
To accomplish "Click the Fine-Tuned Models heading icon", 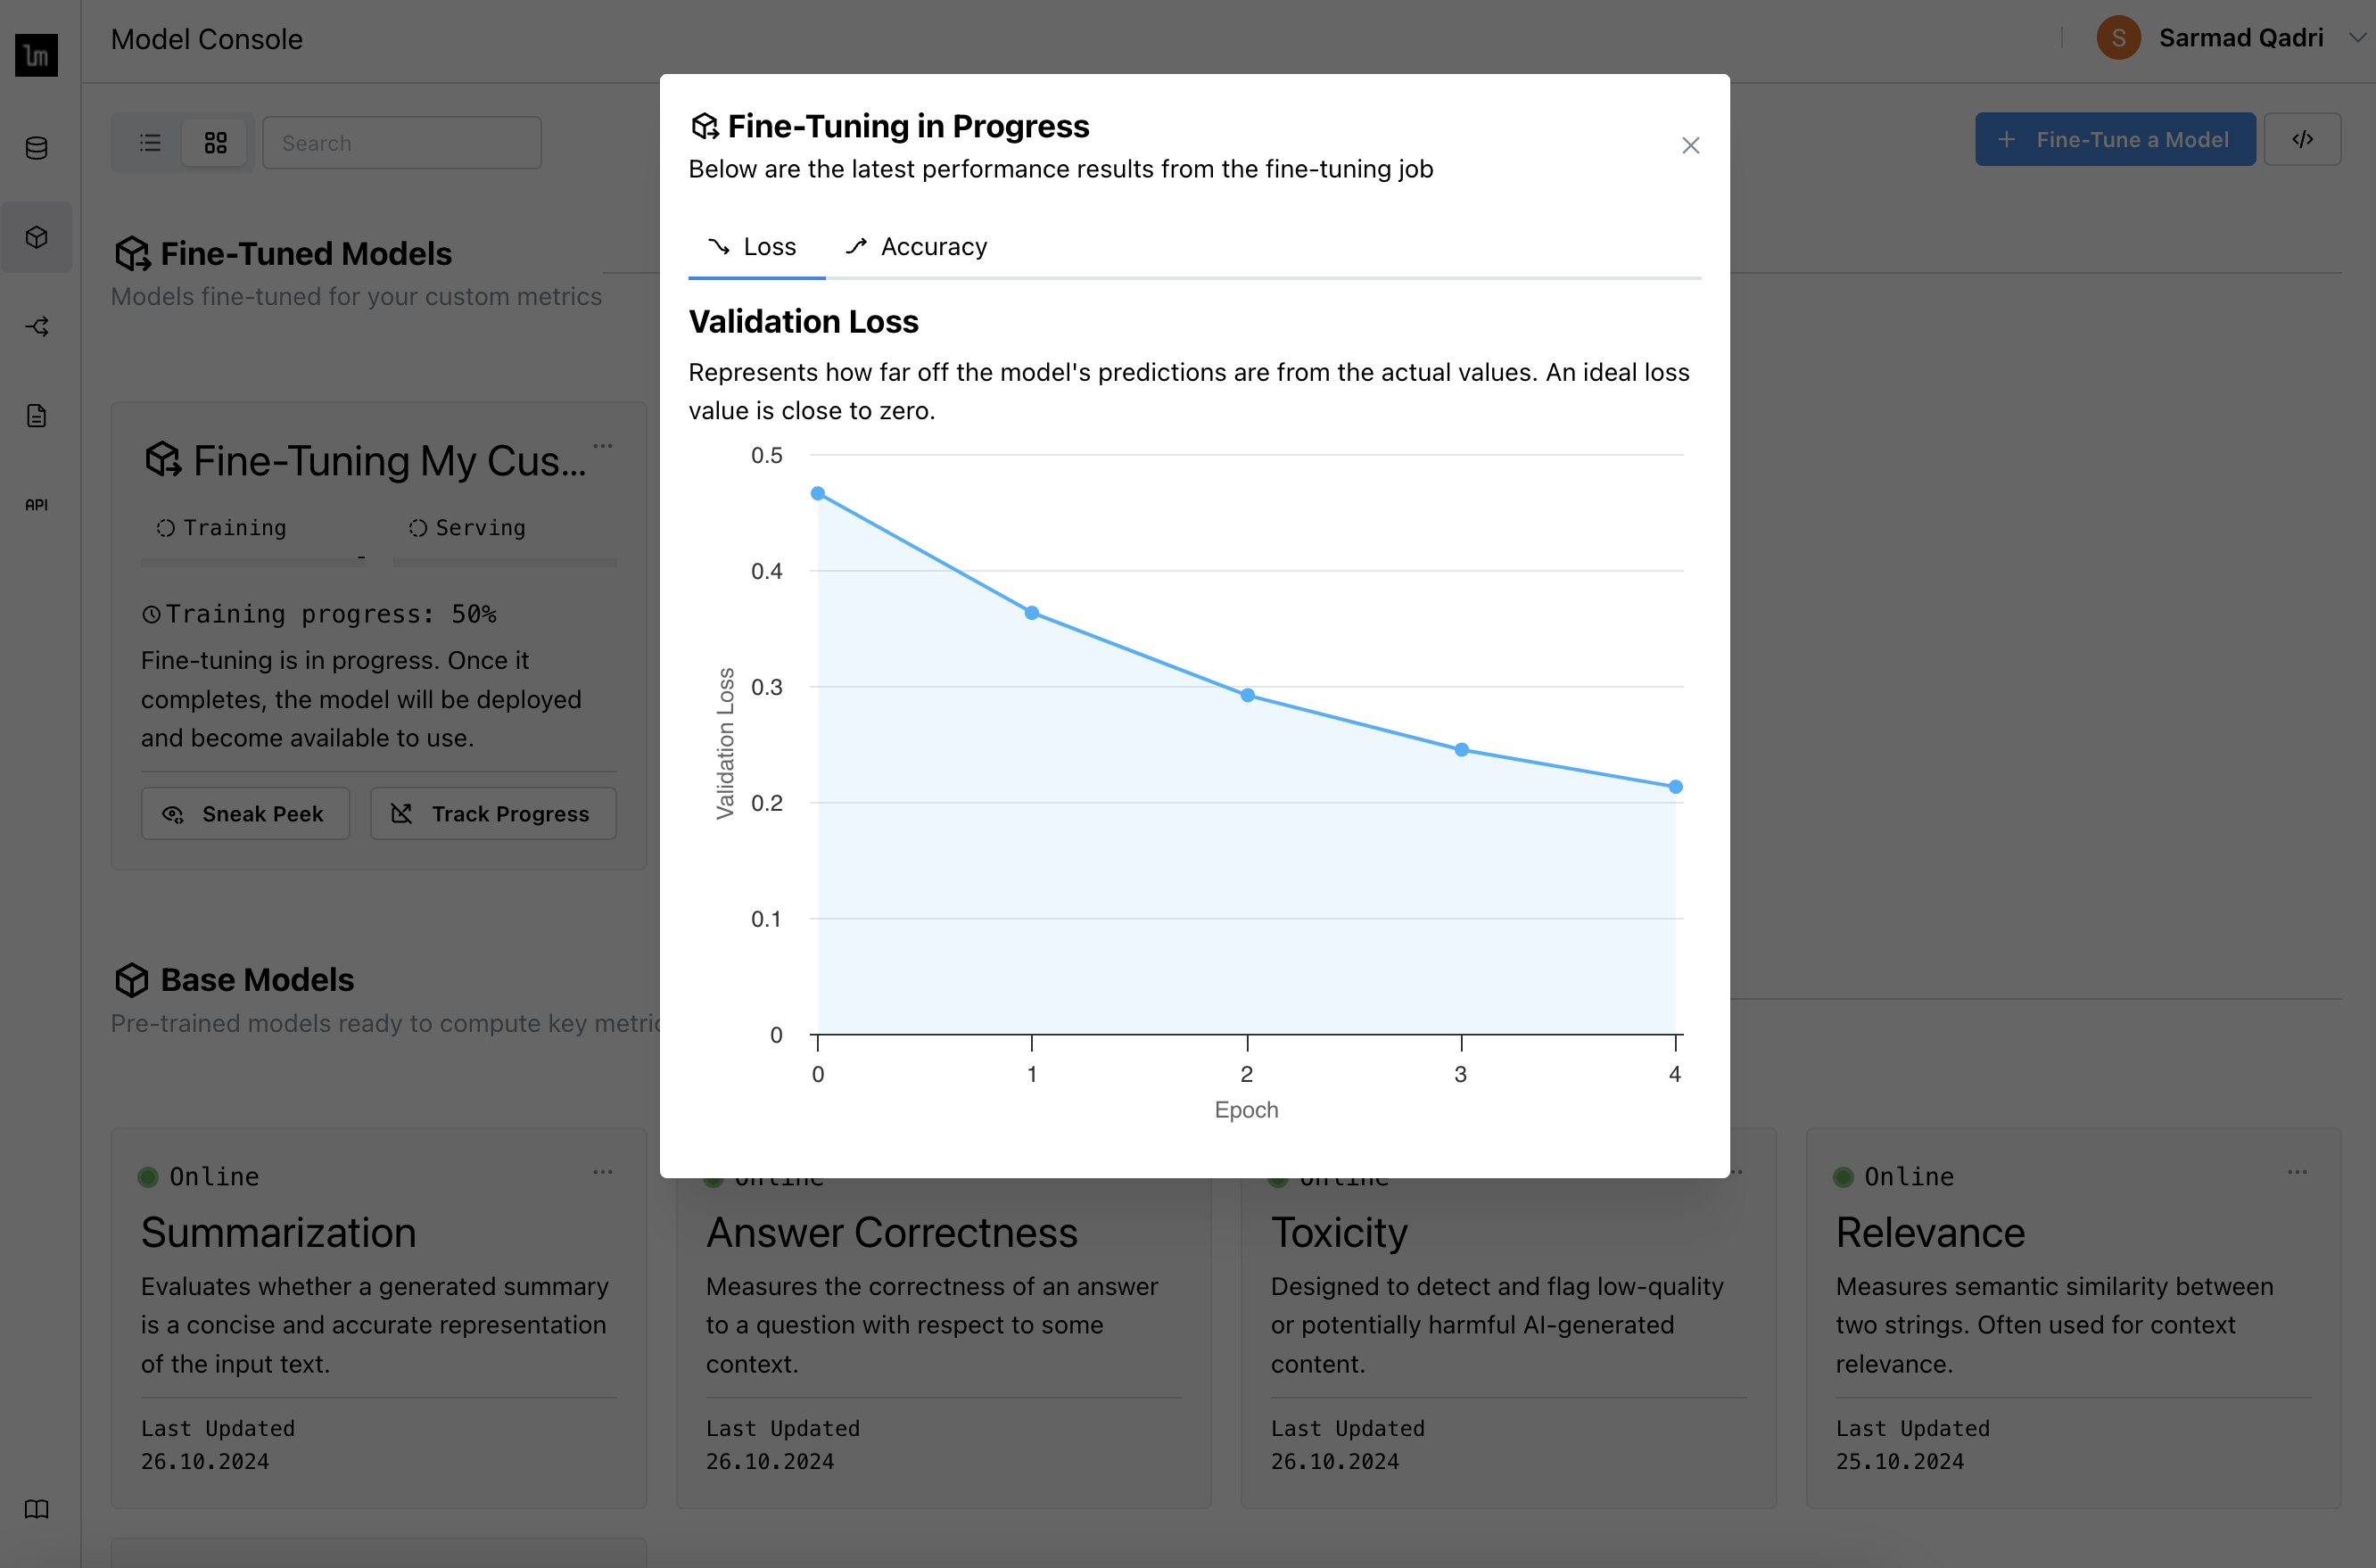I will tap(132, 254).
